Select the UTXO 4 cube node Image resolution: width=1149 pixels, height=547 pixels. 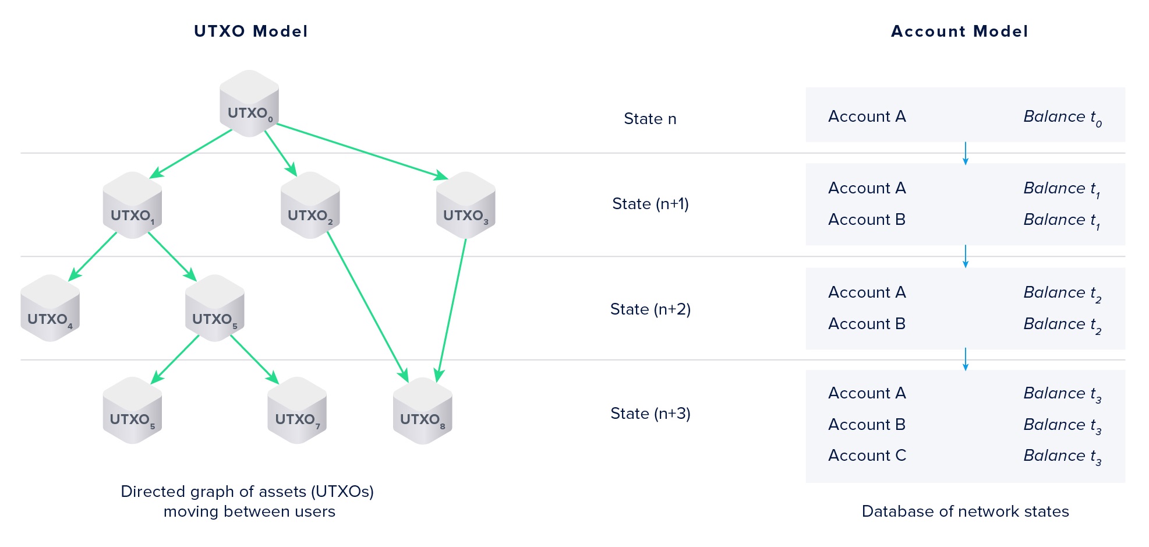50,308
